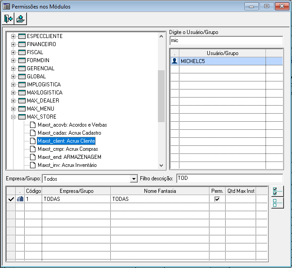Image resolution: width=292 pixels, height=268 pixels.
Task: Click the IMPLOGISTICA module folder icon
Action: [x=22, y=85]
